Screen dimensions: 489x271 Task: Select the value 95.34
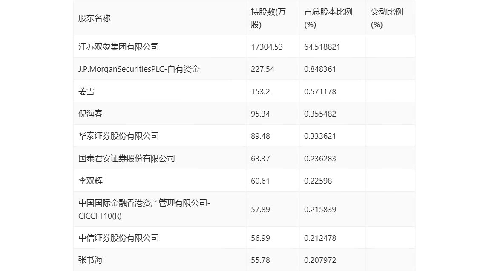260,114
